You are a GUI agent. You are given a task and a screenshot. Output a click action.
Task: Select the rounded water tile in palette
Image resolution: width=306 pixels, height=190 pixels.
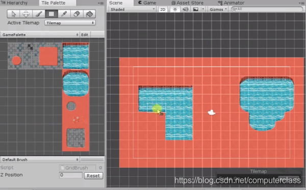click(75, 84)
